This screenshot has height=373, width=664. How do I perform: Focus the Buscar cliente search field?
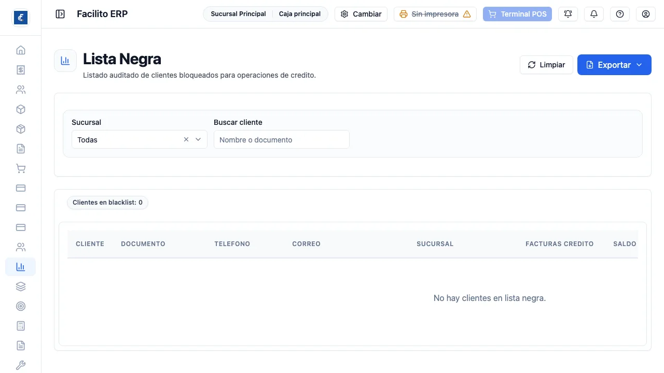(282, 139)
